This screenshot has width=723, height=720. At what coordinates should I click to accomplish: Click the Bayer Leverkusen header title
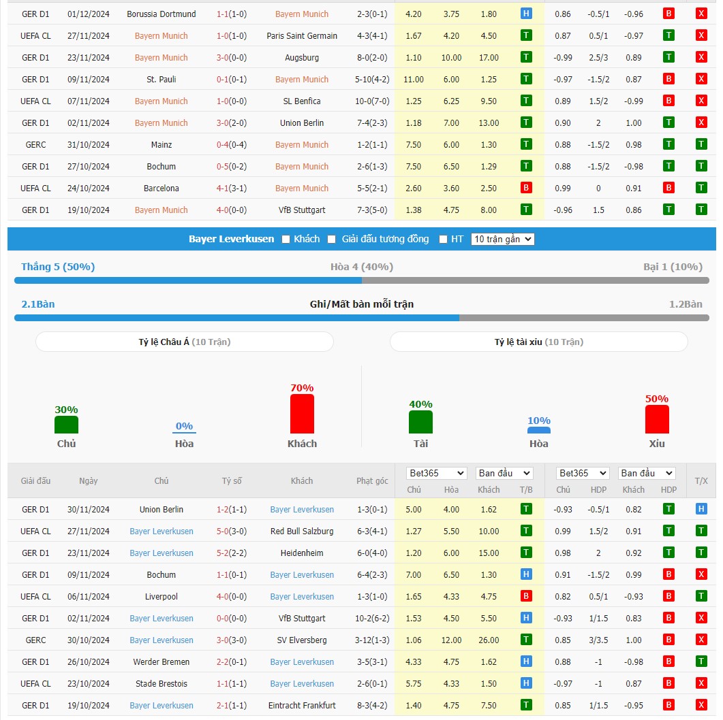232,239
